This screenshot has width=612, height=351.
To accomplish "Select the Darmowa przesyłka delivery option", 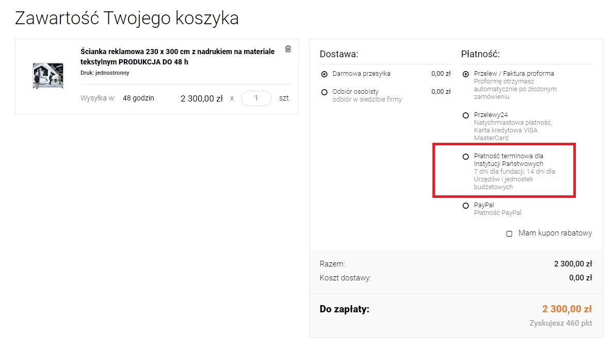I will click(324, 73).
